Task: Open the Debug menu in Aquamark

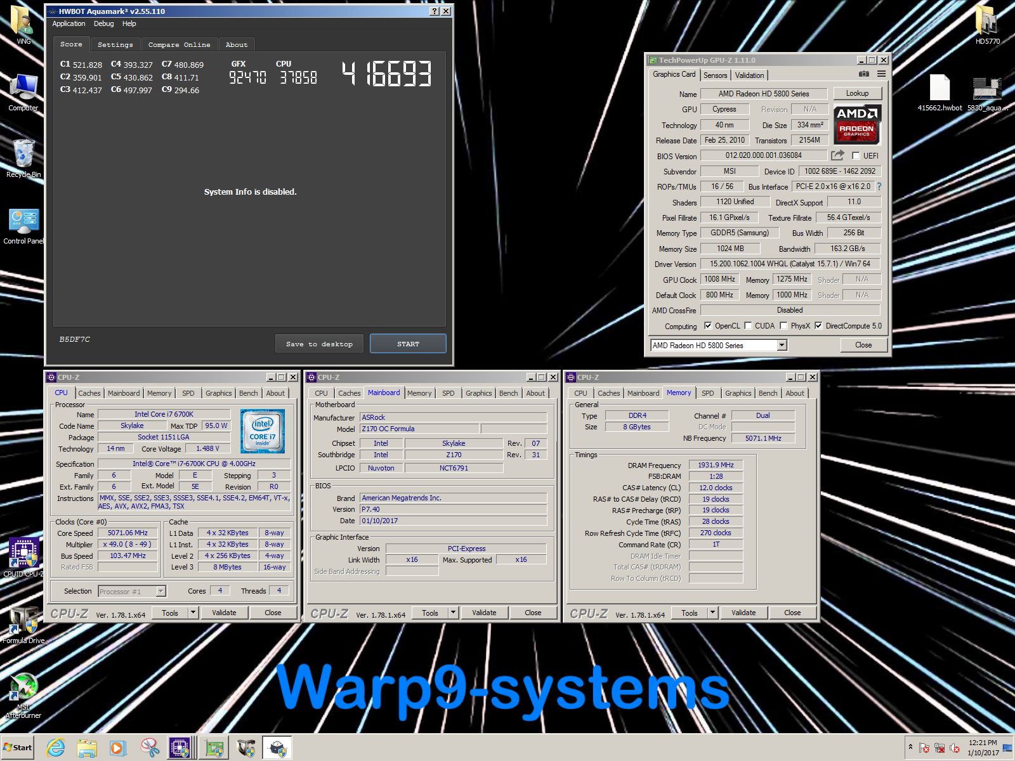Action: coord(104,23)
